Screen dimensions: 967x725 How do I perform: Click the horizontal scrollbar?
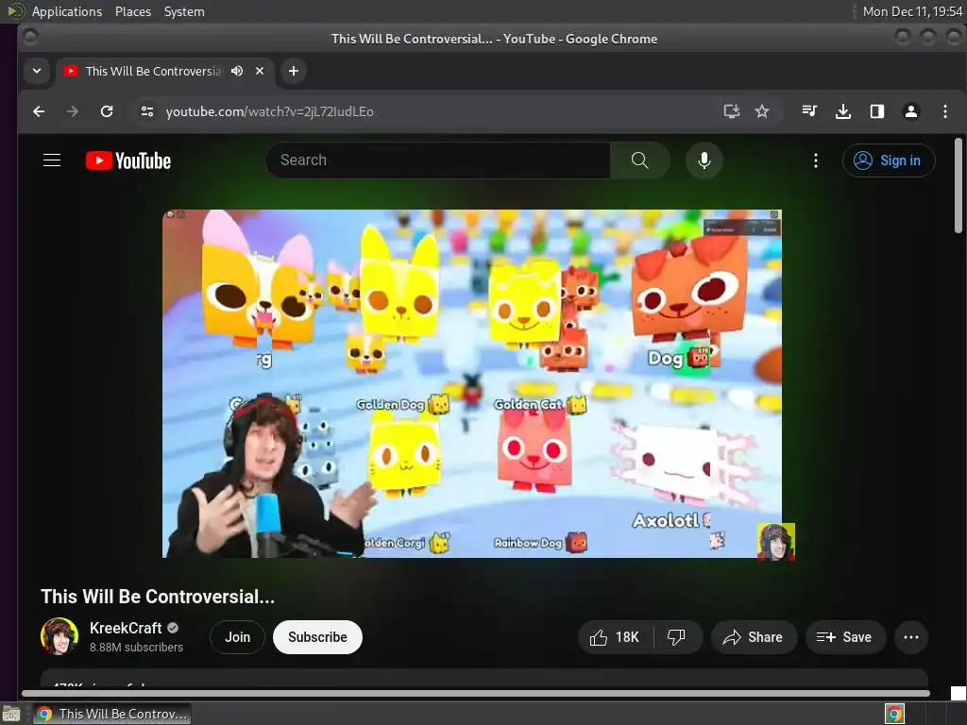click(476, 693)
